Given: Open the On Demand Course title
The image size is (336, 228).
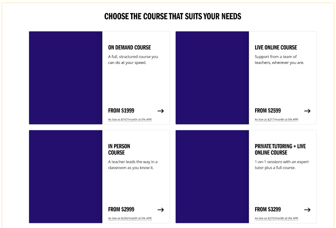Looking at the screenshot, I should click(x=129, y=48).
